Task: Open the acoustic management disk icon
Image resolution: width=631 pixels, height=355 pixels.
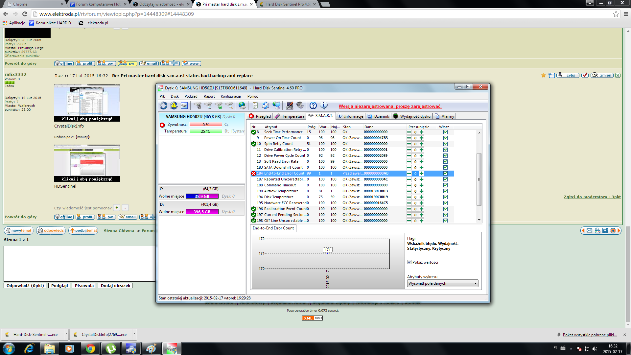Action: 197,106
